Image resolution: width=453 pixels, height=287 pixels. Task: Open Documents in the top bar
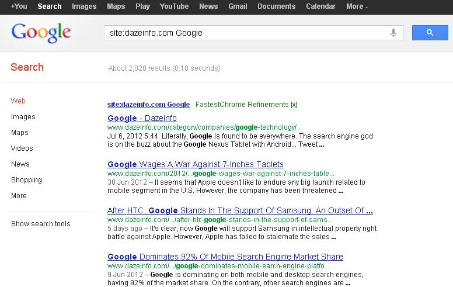(x=277, y=6)
